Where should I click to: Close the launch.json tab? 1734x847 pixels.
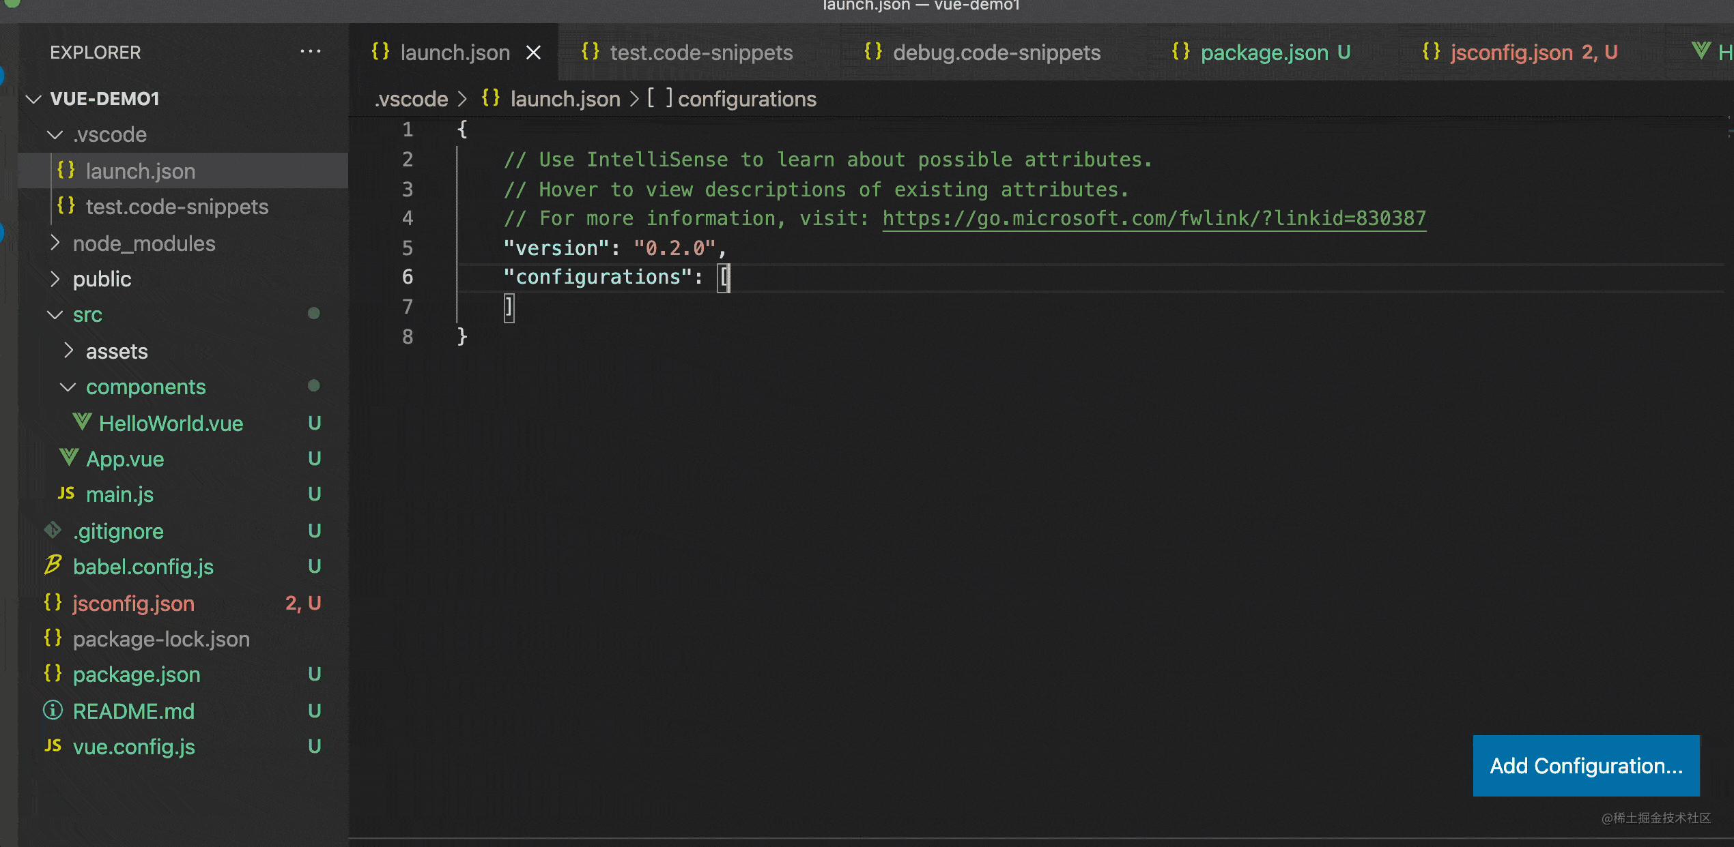[x=534, y=53]
